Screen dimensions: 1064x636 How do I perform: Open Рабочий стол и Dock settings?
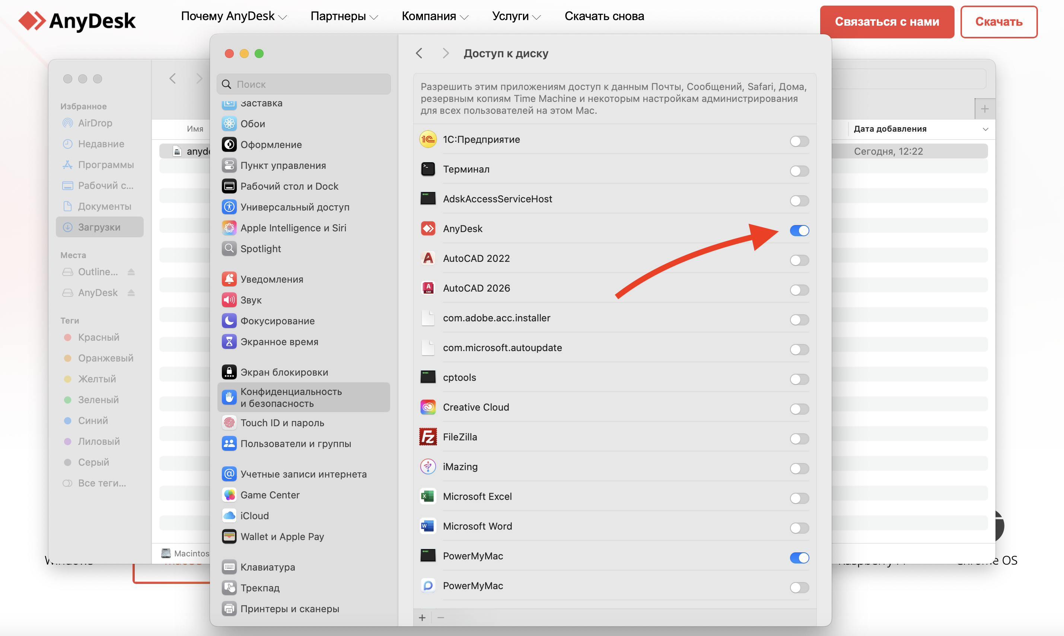pos(304,186)
